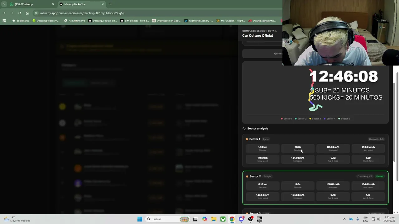Click the 1.9 km/h entry speed value
Image resolution: width=399 pixels, height=224 pixels.
pos(262,158)
